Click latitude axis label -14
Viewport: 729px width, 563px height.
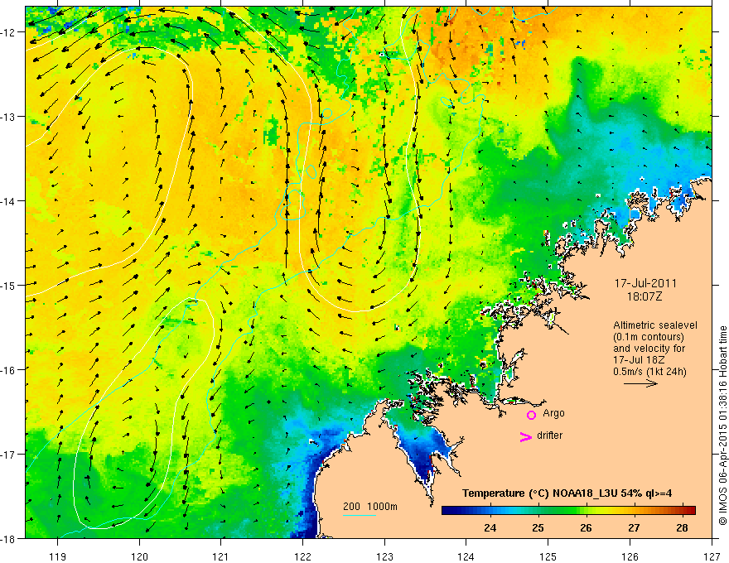[9, 201]
